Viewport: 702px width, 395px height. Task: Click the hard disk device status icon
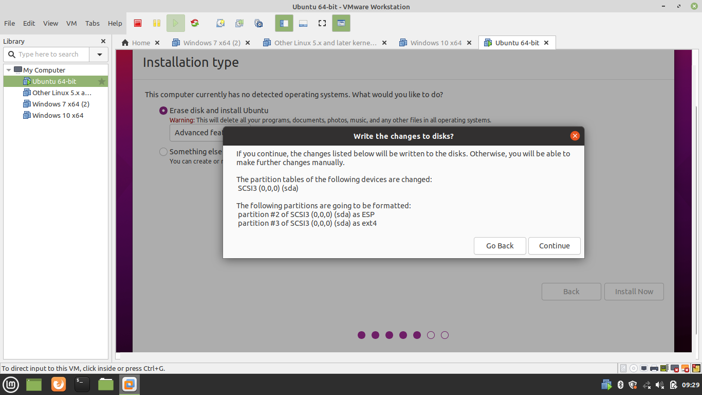(623, 368)
